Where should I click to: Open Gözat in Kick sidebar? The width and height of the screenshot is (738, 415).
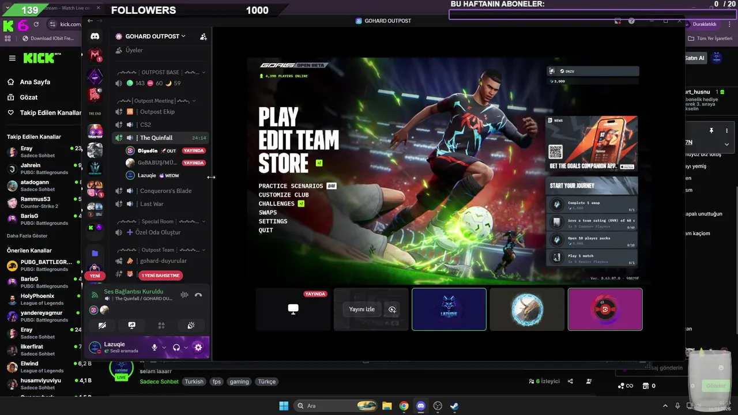(29, 97)
